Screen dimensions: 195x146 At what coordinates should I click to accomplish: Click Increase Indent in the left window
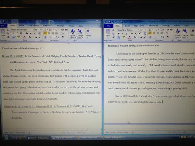point(66,30)
